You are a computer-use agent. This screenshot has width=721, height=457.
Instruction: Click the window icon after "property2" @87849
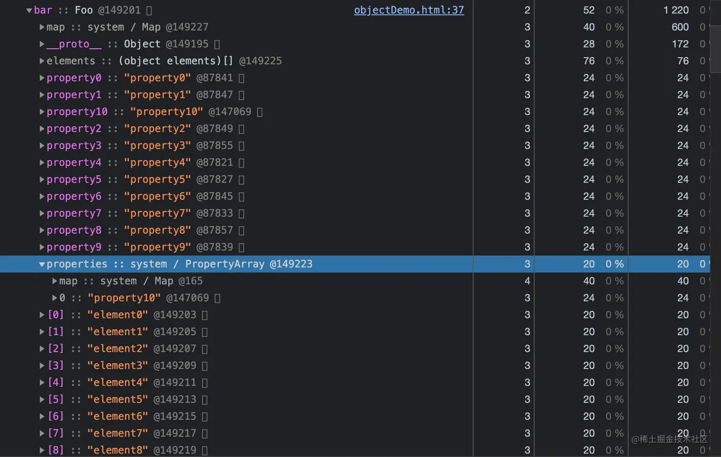(x=241, y=129)
